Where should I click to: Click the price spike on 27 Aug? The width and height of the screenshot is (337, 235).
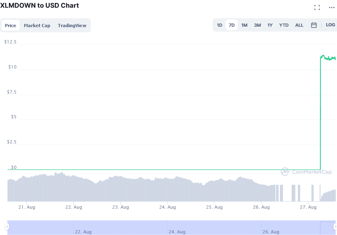320,112
